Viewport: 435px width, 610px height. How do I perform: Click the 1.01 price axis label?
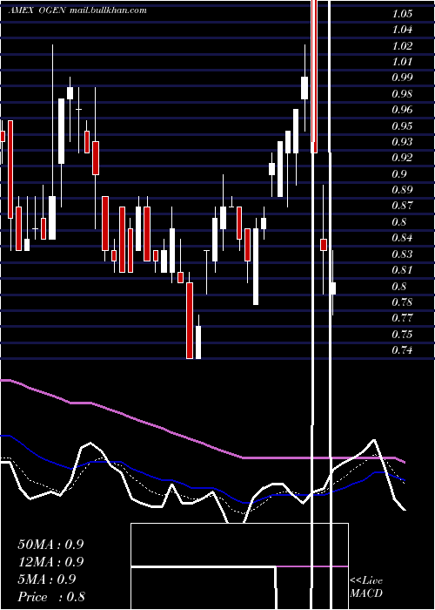(402, 62)
